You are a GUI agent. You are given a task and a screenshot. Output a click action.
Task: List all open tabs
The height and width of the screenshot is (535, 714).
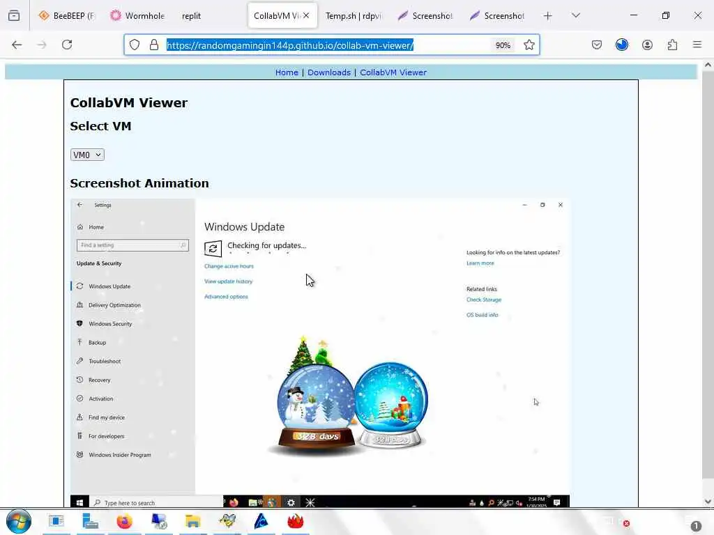coord(576,15)
